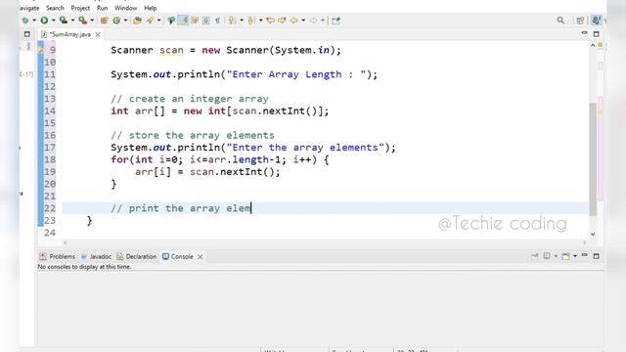
Task: Switch to the Declaration tab
Action: click(137, 256)
